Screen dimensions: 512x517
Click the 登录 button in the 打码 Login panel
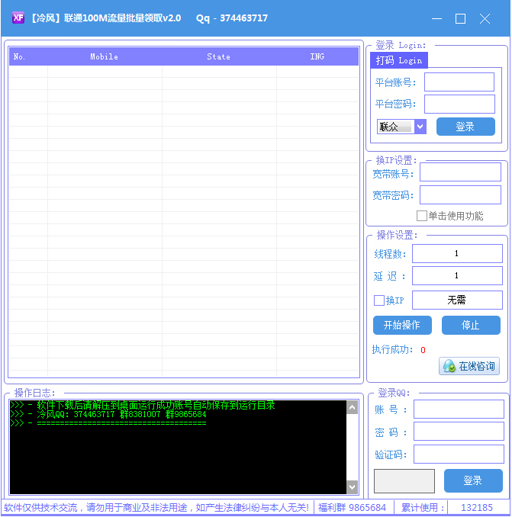pos(465,127)
